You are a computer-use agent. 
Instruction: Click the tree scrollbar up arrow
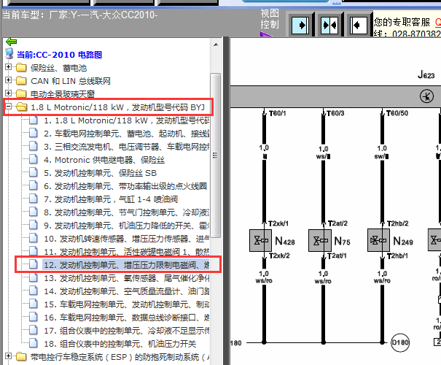(x=216, y=45)
